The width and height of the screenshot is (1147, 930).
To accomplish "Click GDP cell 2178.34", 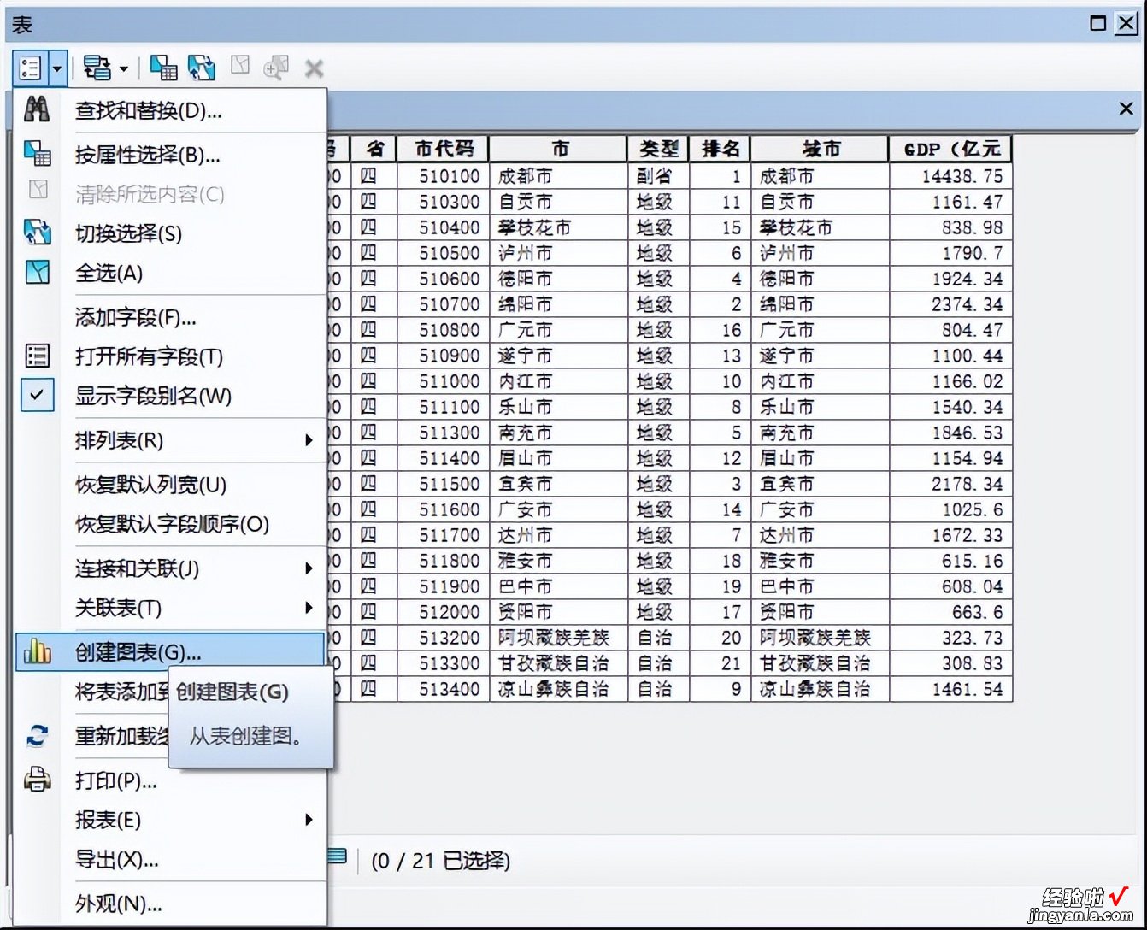I will 951,484.
